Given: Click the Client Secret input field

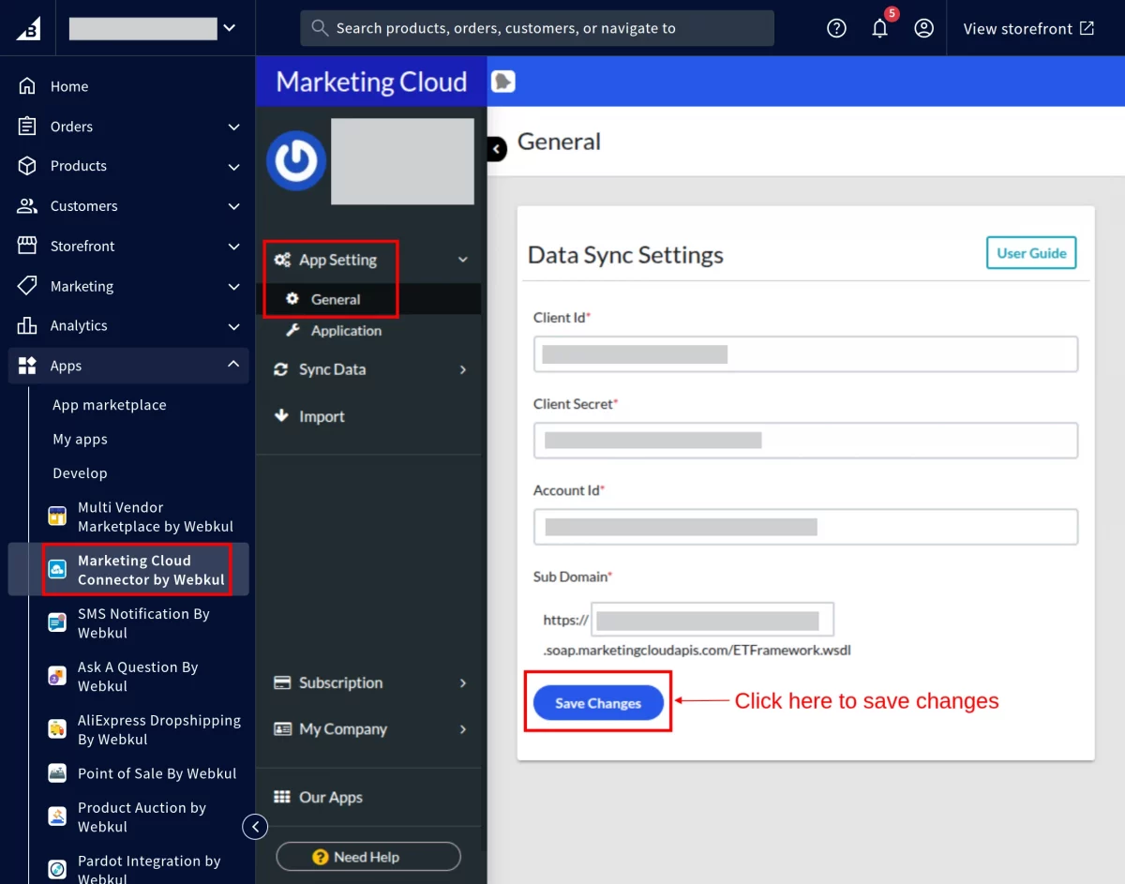Looking at the screenshot, I should pyautogui.click(x=805, y=441).
